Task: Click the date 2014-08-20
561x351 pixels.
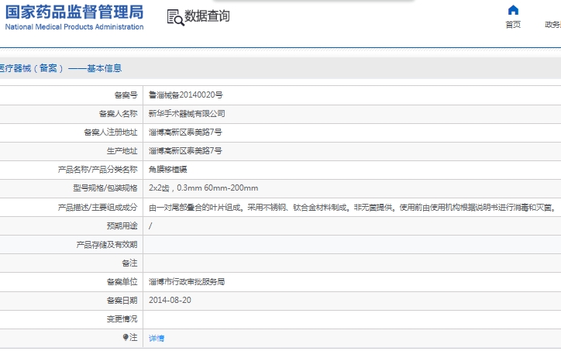Action: click(170, 300)
